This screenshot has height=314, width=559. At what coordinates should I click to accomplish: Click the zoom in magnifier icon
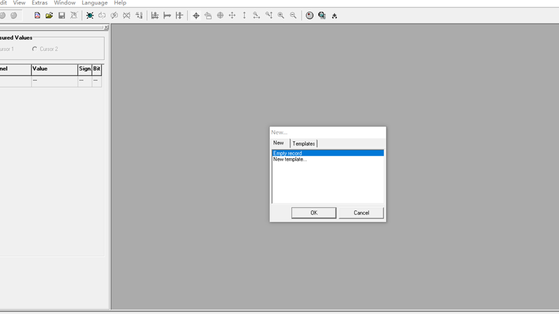click(x=281, y=15)
